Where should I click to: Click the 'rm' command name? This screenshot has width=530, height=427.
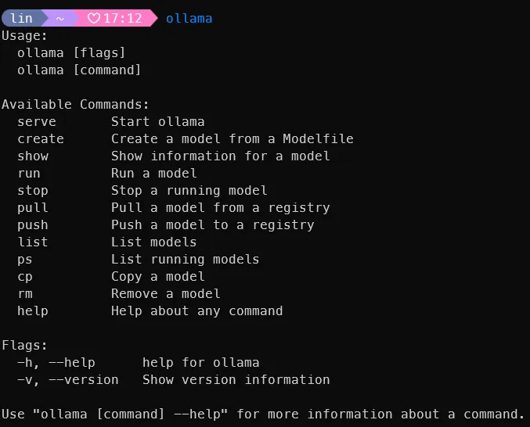tap(25, 294)
